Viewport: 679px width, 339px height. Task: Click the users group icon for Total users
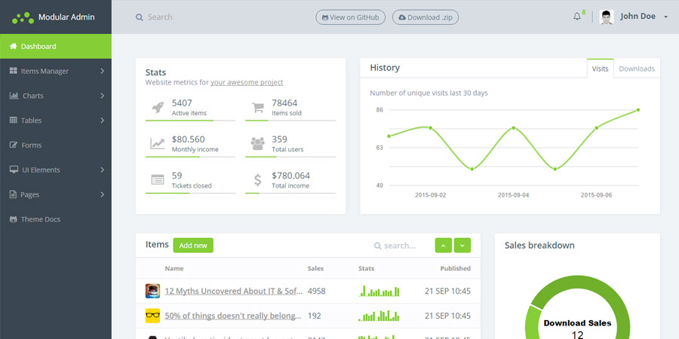click(258, 144)
